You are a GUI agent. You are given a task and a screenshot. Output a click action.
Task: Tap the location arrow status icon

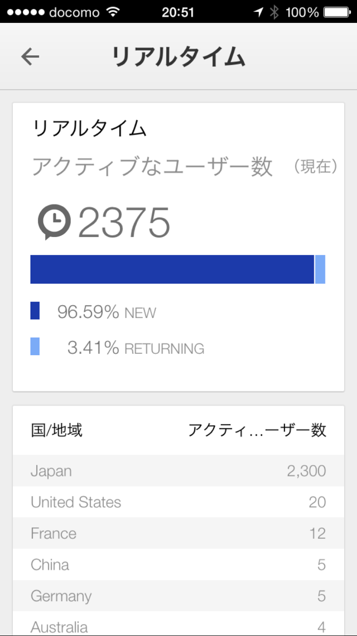258,12
